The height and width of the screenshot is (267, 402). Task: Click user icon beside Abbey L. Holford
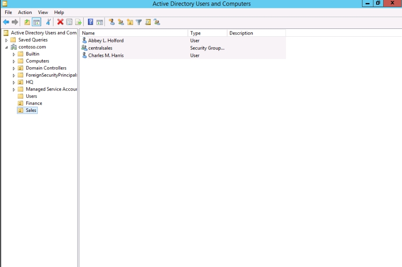pos(85,40)
